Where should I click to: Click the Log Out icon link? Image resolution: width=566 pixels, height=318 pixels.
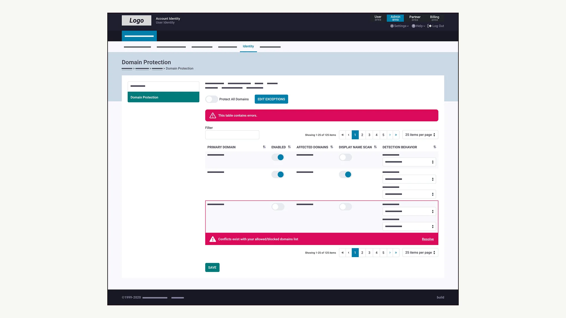point(436,26)
